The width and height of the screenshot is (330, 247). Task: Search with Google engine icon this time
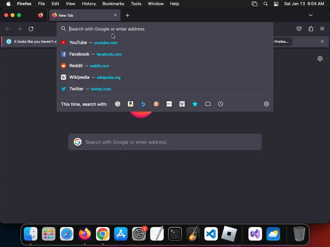pyautogui.click(x=117, y=104)
